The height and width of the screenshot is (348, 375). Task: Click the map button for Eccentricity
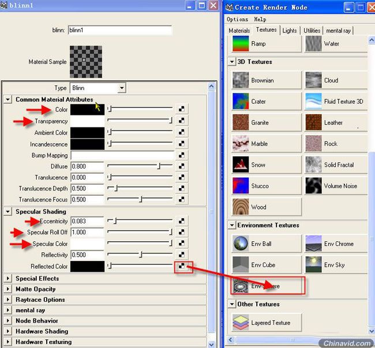click(x=182, y=221)
